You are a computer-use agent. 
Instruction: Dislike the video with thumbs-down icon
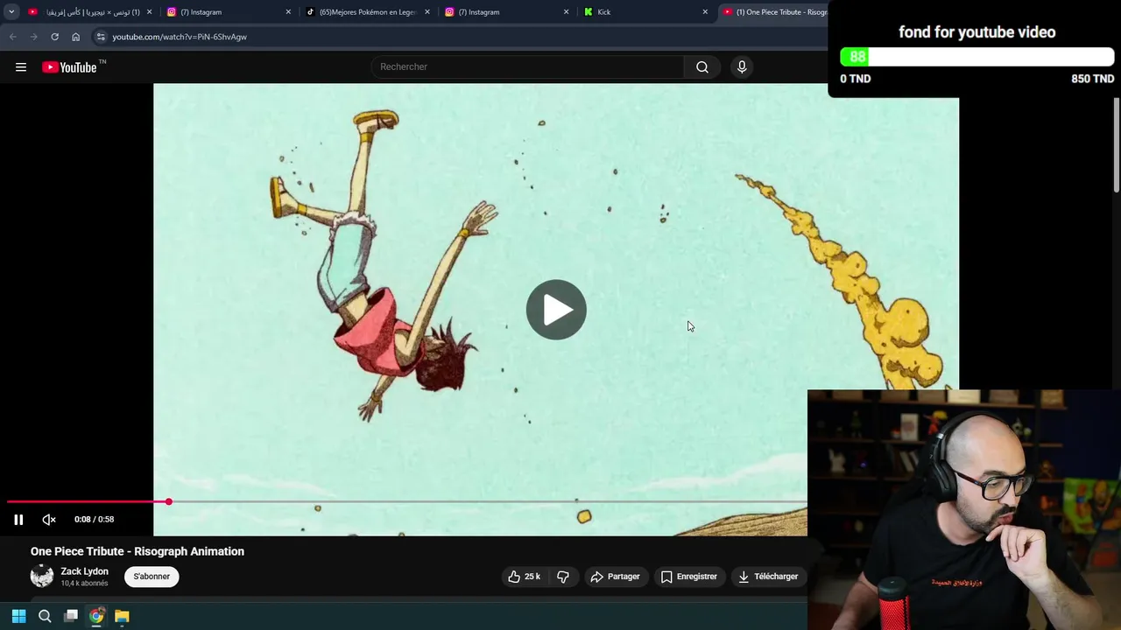(563, 577)
